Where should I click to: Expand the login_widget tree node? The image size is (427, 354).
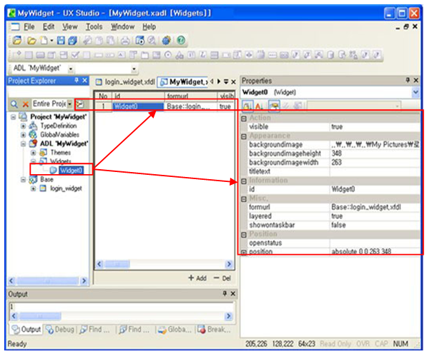coord(33,188)
